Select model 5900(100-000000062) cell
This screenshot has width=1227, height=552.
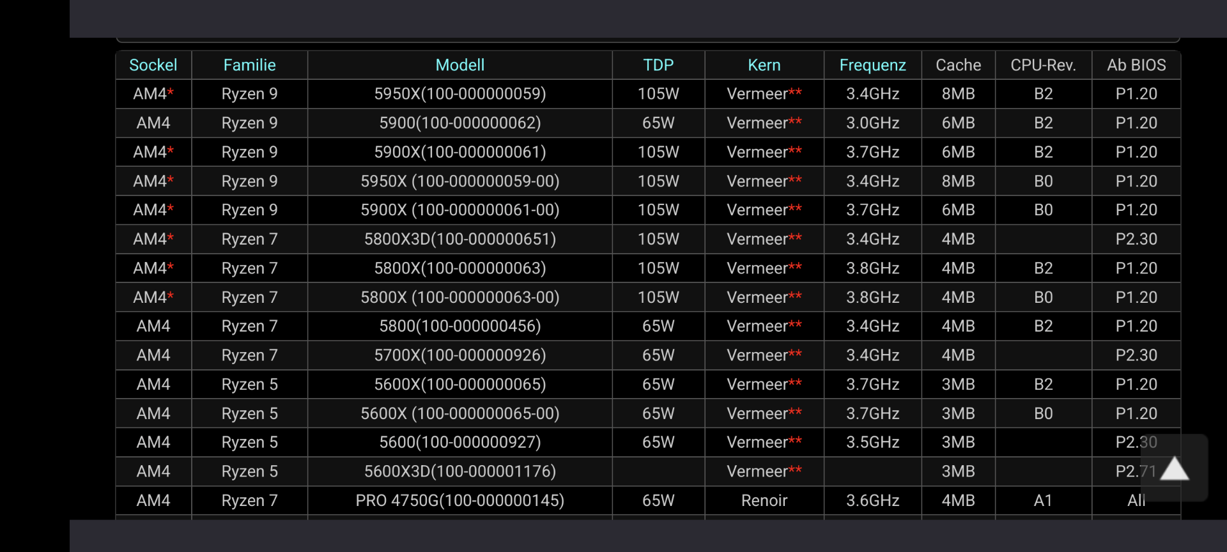(x=460, y=123)
